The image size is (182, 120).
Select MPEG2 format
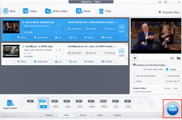(104, 104)
